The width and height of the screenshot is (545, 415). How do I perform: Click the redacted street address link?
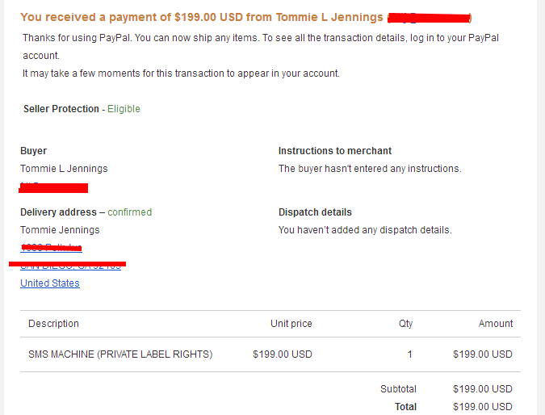51,248
